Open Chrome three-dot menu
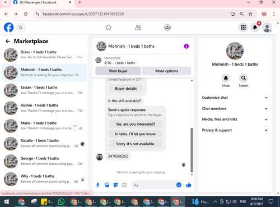This screenshot has height=207, width=280. (x=274, y=14)
